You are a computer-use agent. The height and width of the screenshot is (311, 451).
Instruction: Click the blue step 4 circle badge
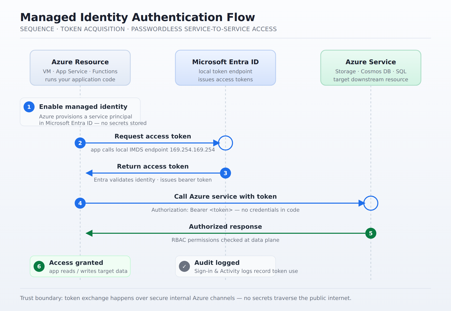pyautogui.click(x=80, y=203)
